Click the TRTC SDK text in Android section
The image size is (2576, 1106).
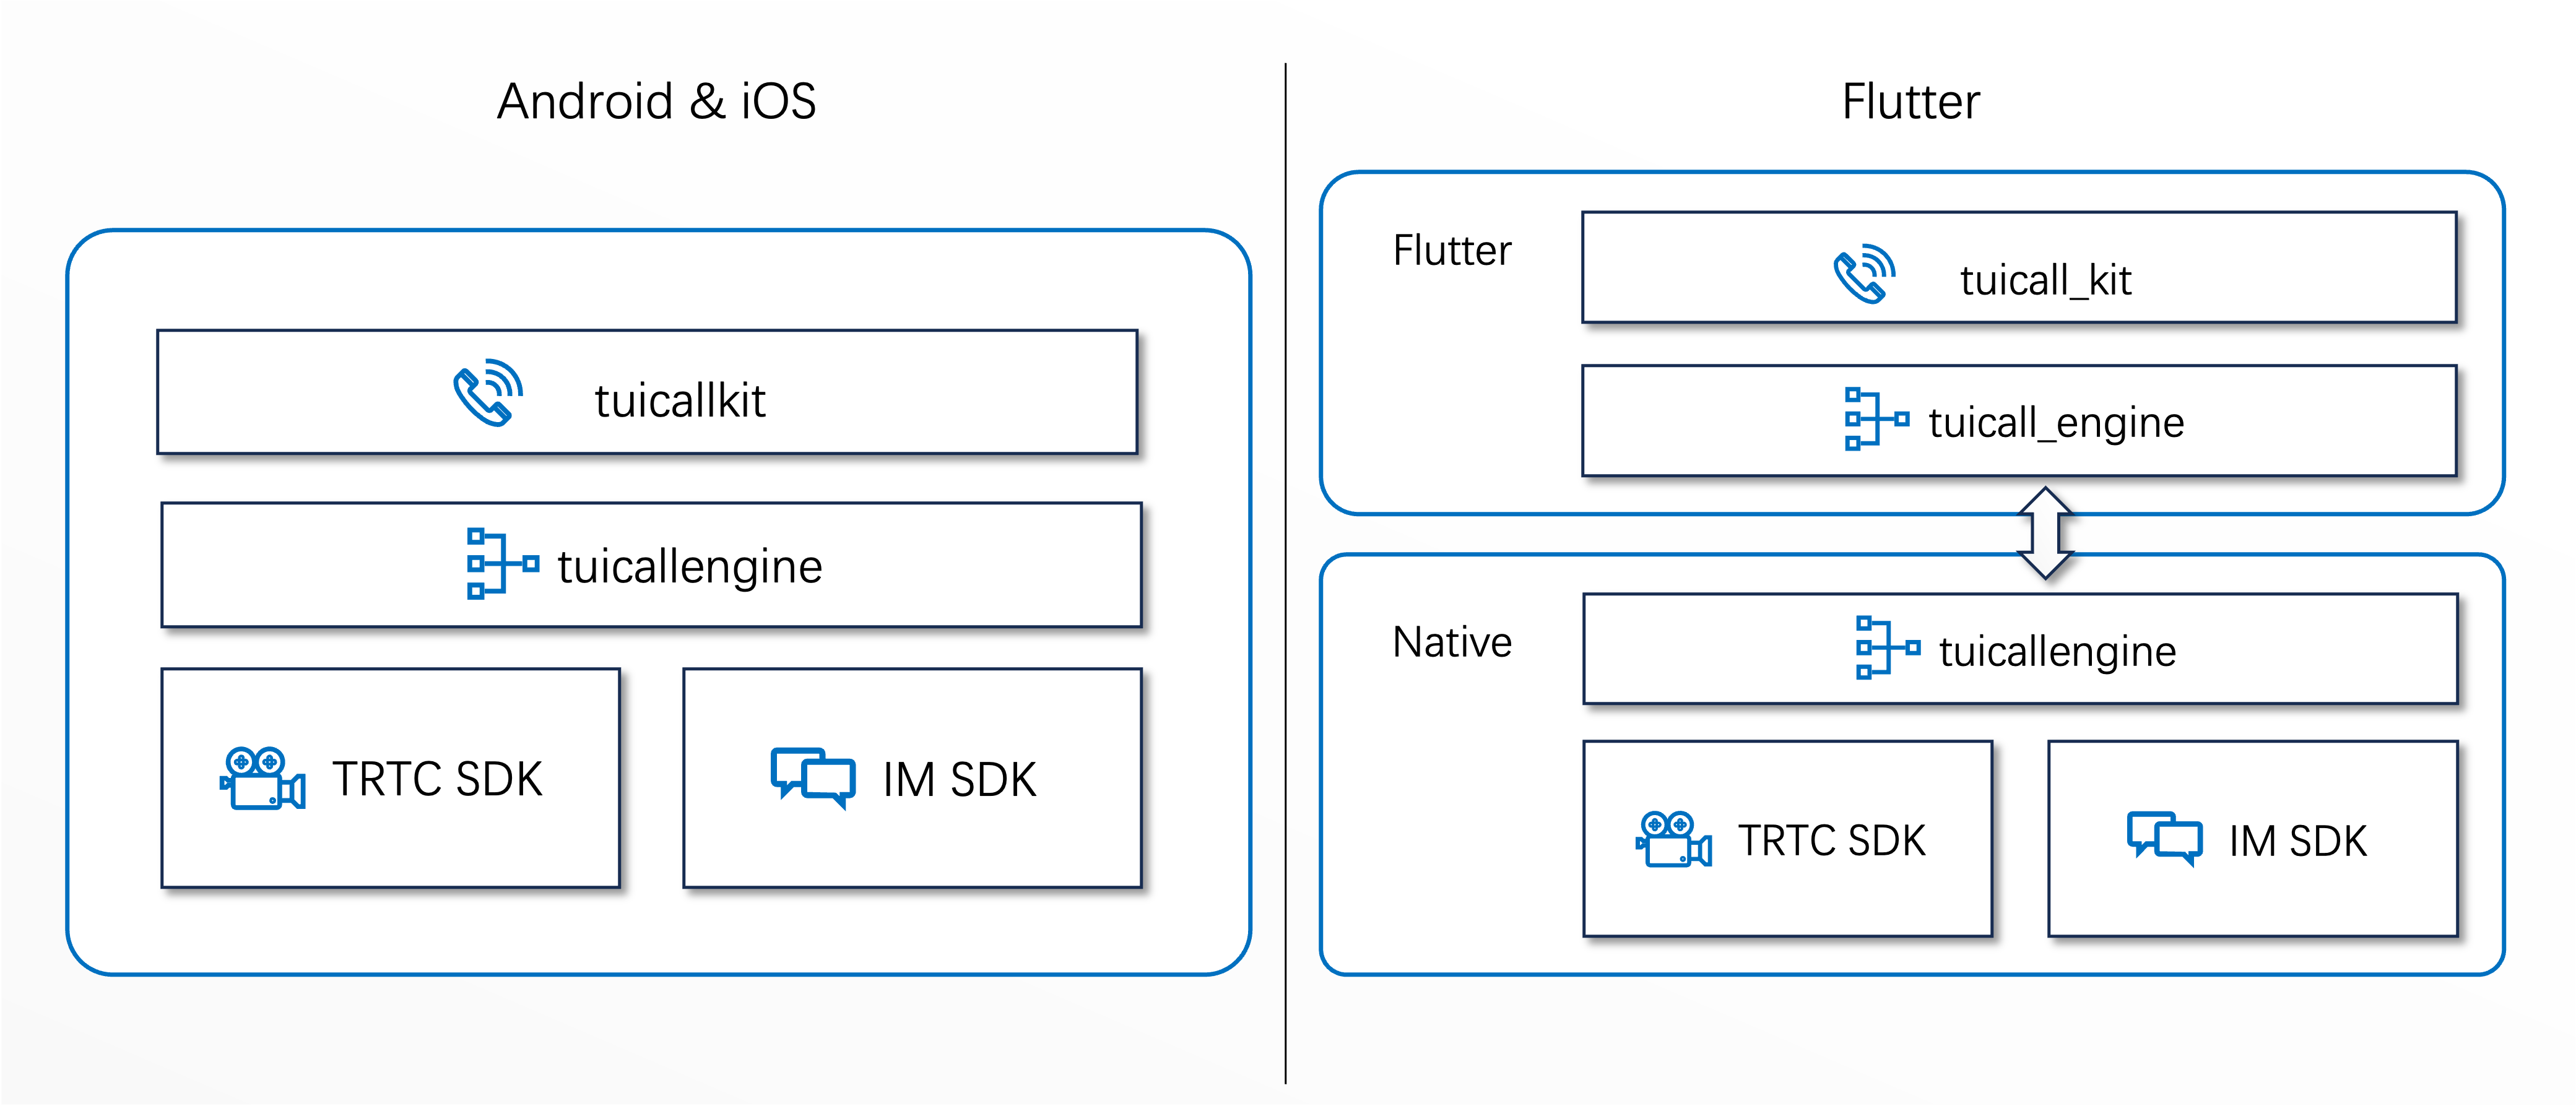pyautogui.click(x=437, y=779)
